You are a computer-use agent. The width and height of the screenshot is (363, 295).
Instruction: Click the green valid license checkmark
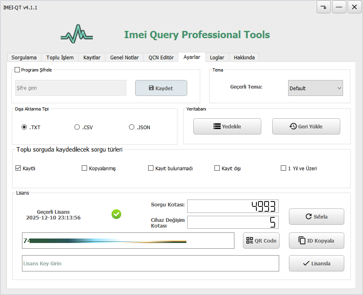[x=116, y=214]
